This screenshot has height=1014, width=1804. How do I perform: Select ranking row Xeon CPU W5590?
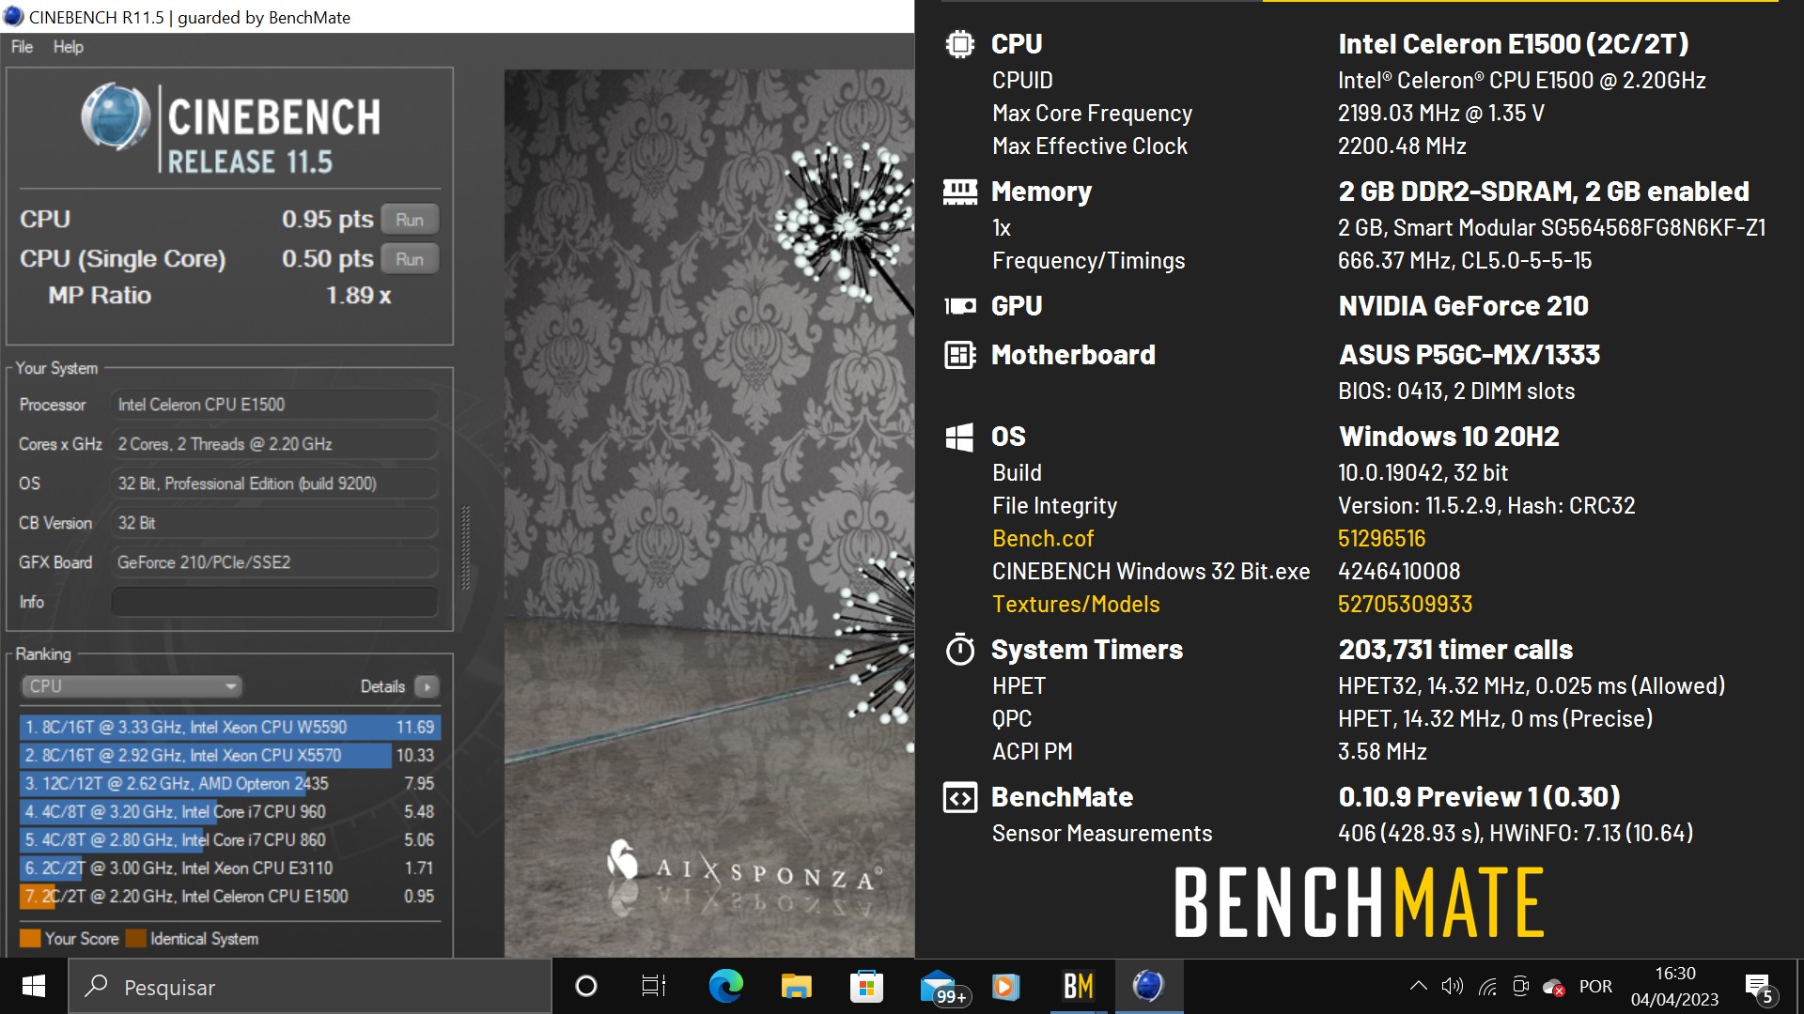(229, 727)
